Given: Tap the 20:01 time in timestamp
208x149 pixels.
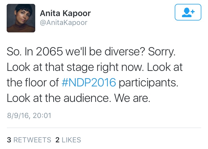Looking at the screenshot, I should [x=42, y=115].
